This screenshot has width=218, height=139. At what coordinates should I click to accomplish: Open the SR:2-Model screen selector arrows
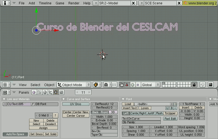[x=96, y=3]
